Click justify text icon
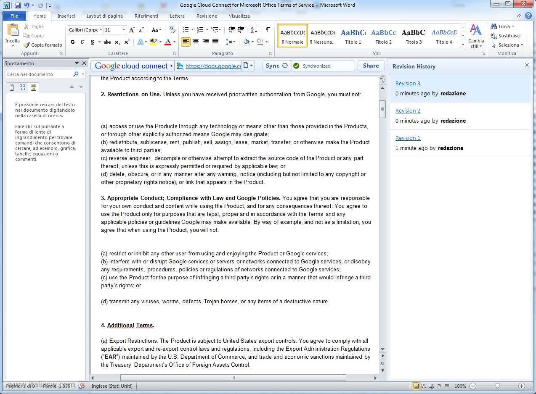The image size is (536, 394). [x=215, y=42]
